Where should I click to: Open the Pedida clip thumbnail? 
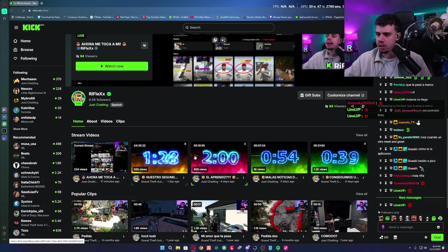coord(99,216)
